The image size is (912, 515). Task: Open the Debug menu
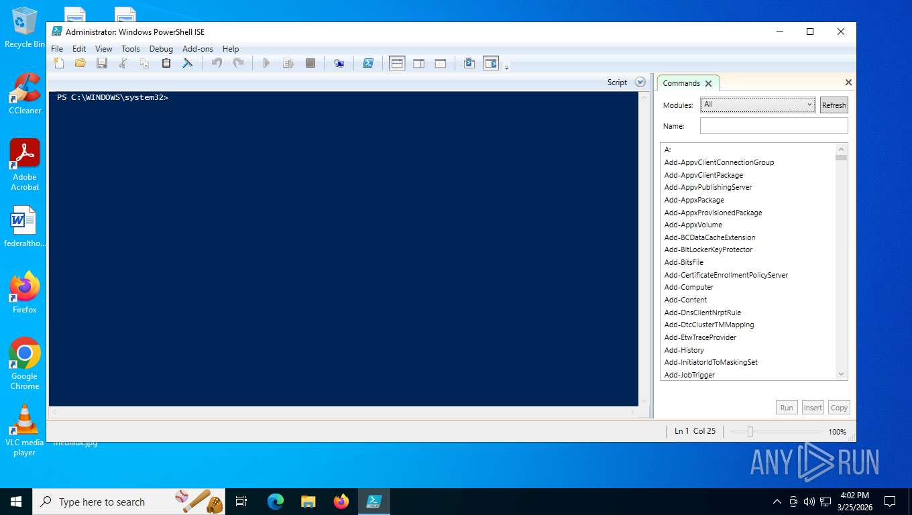(x=161, y=49)
